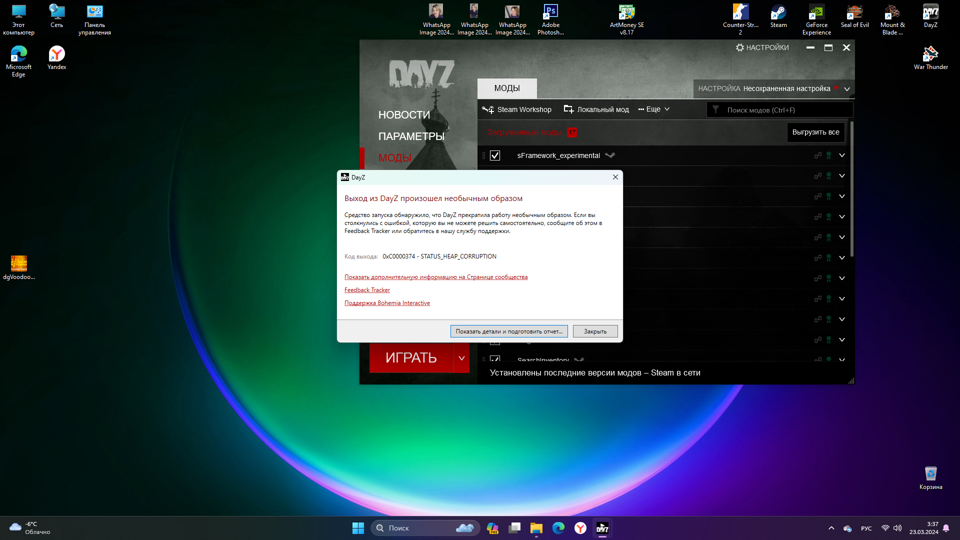Select the ArtMoney SE desktop icon
960x540 pixels.
(x=626, y=19)
